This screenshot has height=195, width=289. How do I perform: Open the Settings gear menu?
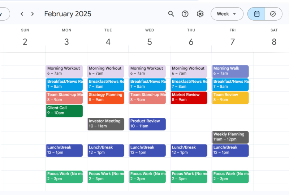(200, 14)
